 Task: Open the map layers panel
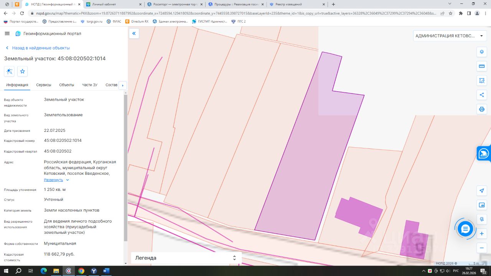[482, 52]
